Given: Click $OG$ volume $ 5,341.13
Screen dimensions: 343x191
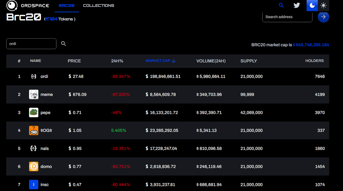Looking at the screenshot, I should pyautogui.click(x=207, y=130).
